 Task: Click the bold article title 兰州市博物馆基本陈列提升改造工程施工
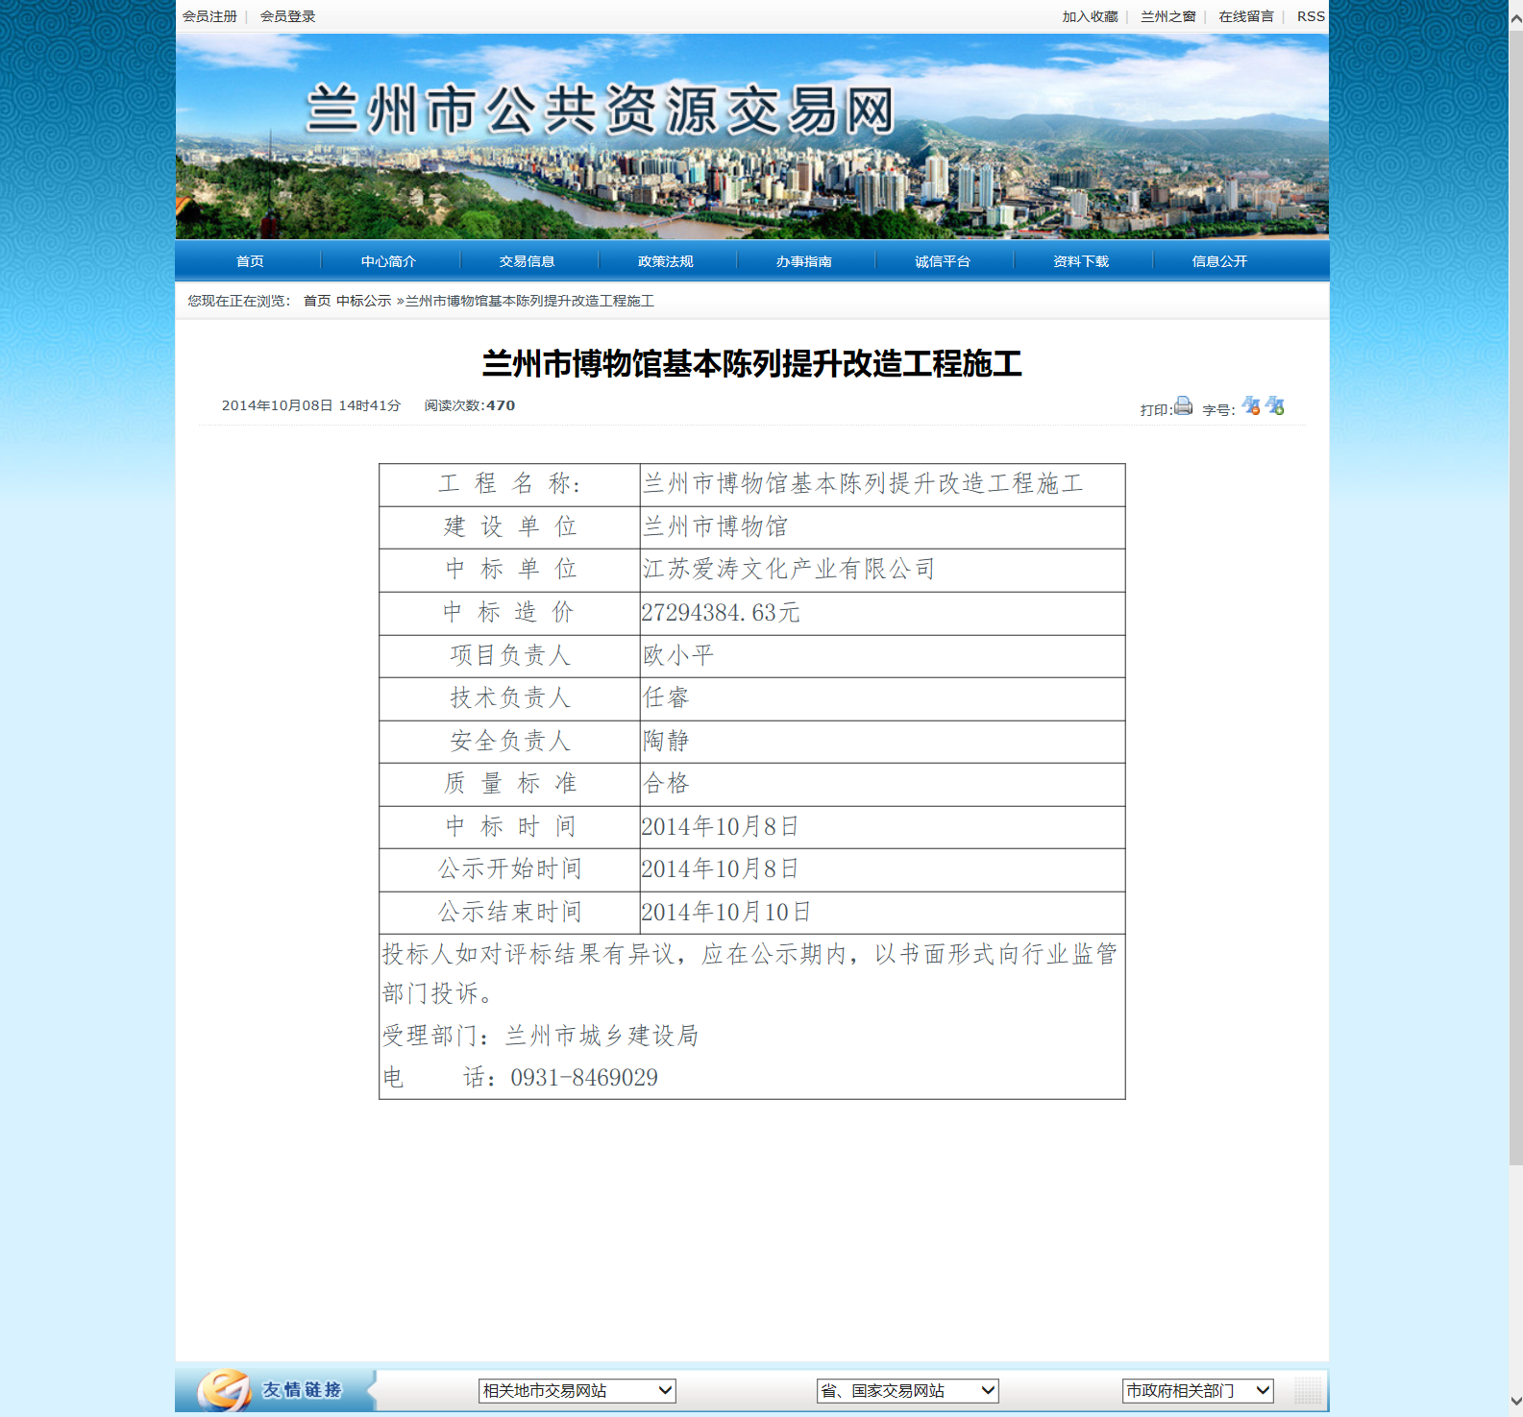click(x=752, y=364)
